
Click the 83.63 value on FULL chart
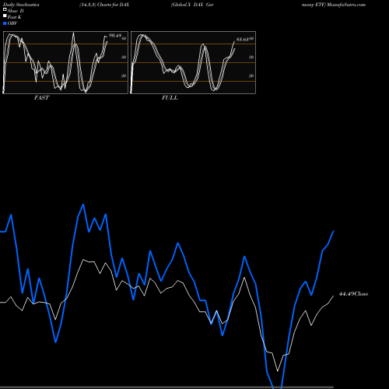(243, 40)
